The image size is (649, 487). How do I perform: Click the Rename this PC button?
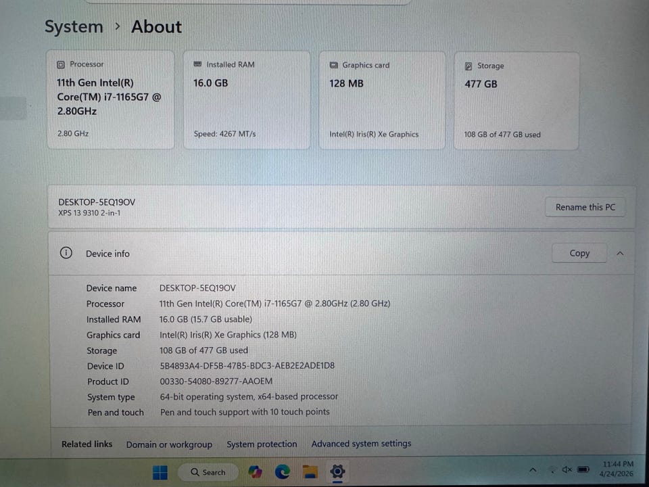(x=585, y=207)
